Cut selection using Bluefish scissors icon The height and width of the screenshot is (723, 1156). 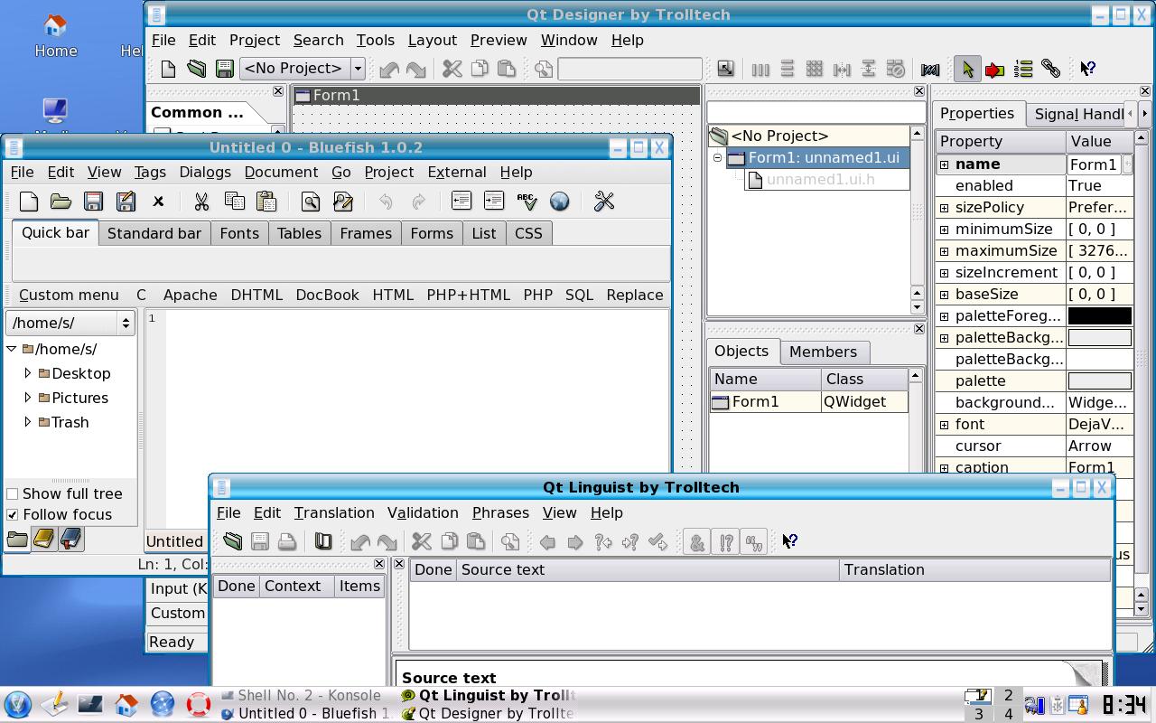tap(201, 202)
